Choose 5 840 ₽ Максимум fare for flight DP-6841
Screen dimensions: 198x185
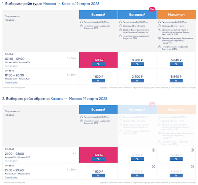[176, 60]
